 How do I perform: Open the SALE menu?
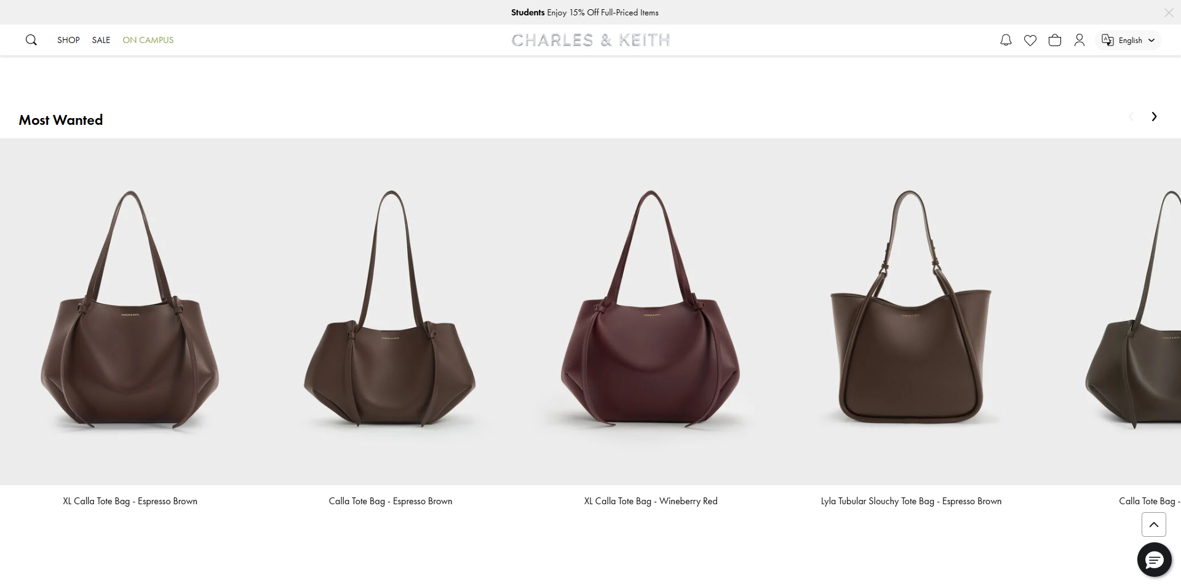coord(101,40)
